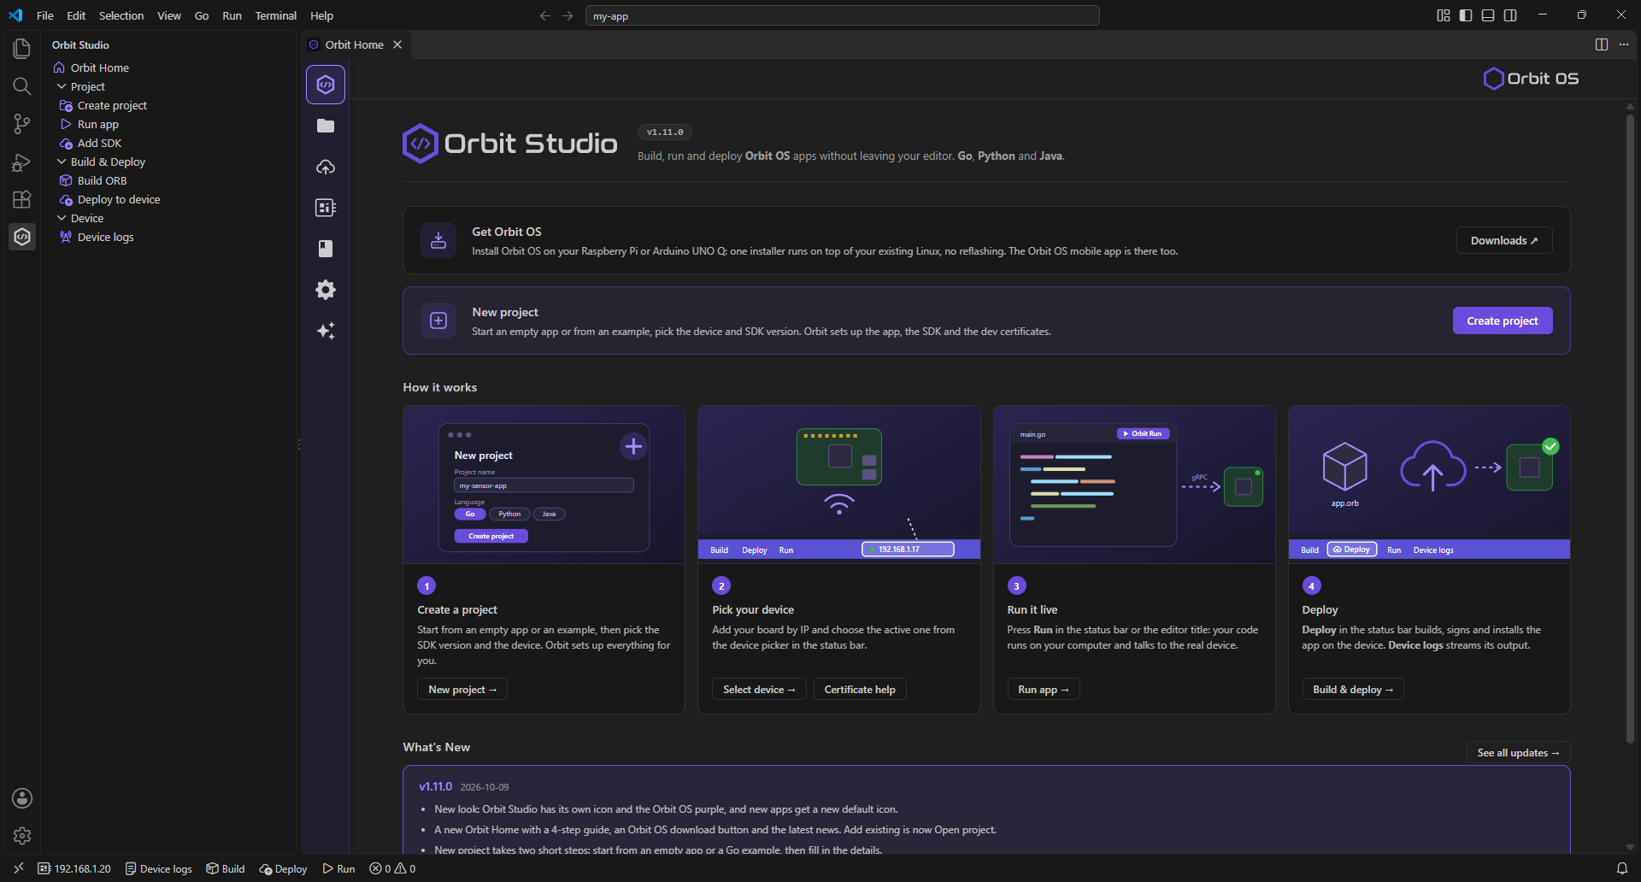Viewport: 1641px width, 882px height.
Task: Open the Search activity bar icon
Action: pos(22,86)
